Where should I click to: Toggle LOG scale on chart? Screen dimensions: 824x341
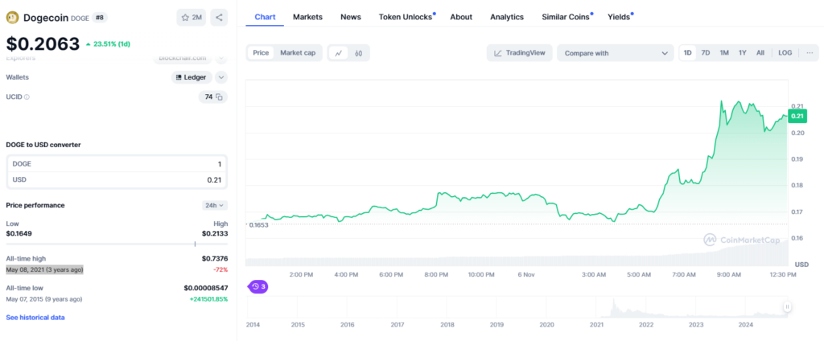[x=785, y=53]
